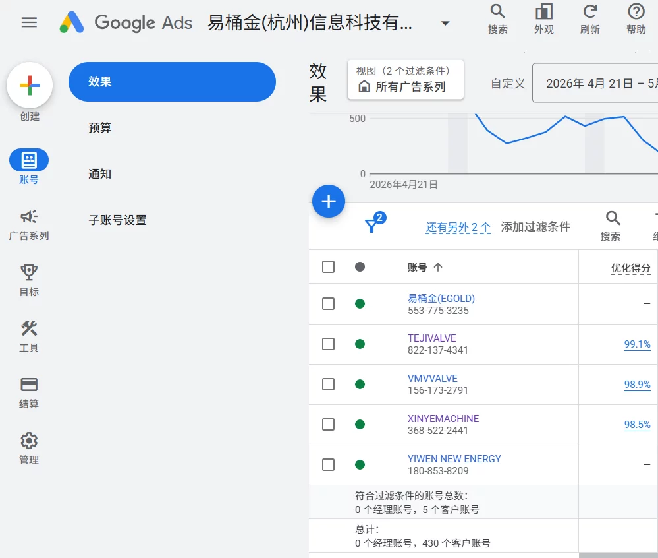
Task: Open the TEJIVALVE account link
Action: click(432, 338)
